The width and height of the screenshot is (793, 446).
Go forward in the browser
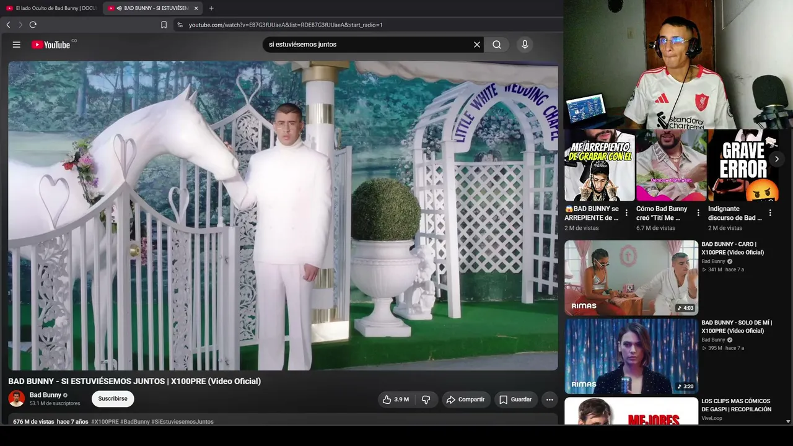20,25
